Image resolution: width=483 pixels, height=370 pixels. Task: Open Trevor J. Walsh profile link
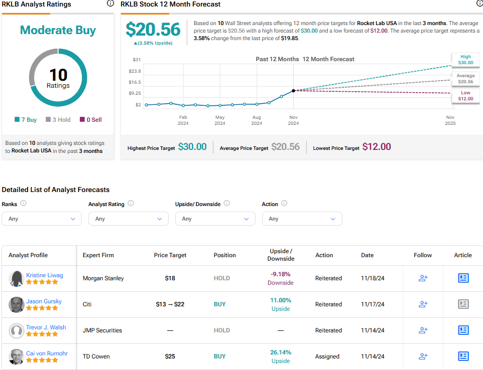[46, 327]
